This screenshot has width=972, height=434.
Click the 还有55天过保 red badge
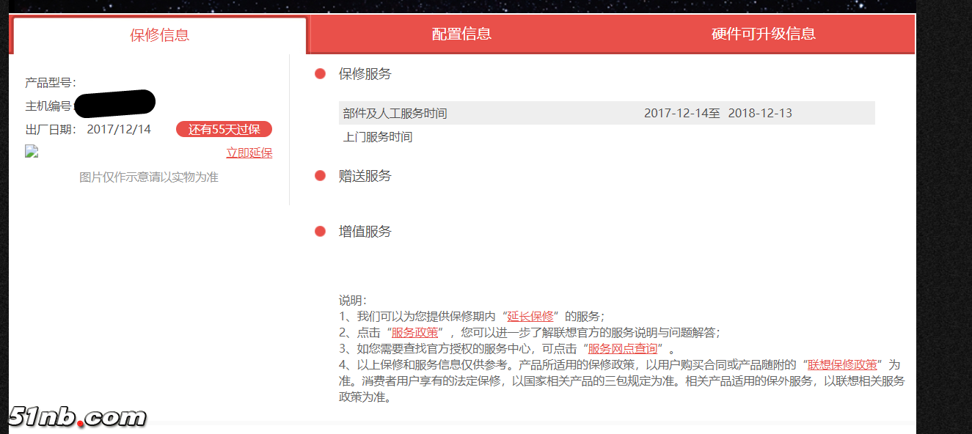224,130
